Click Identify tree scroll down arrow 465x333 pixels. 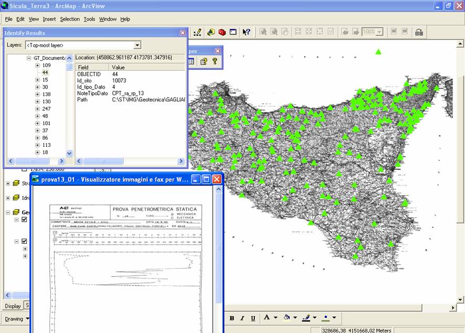point(69,153)
